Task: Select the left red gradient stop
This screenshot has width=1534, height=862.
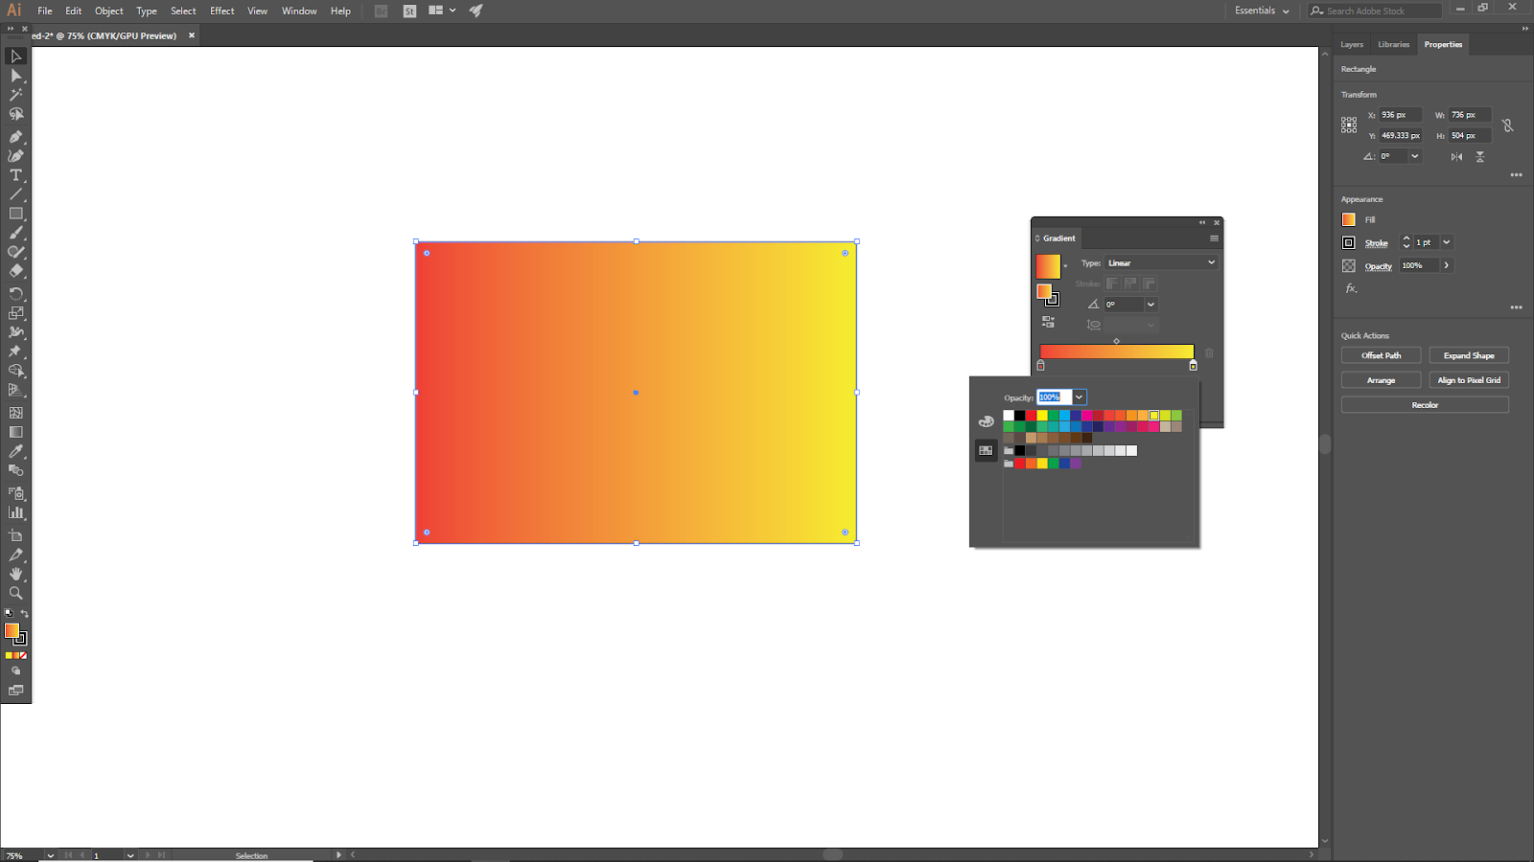Action: tap(1041, 365)
